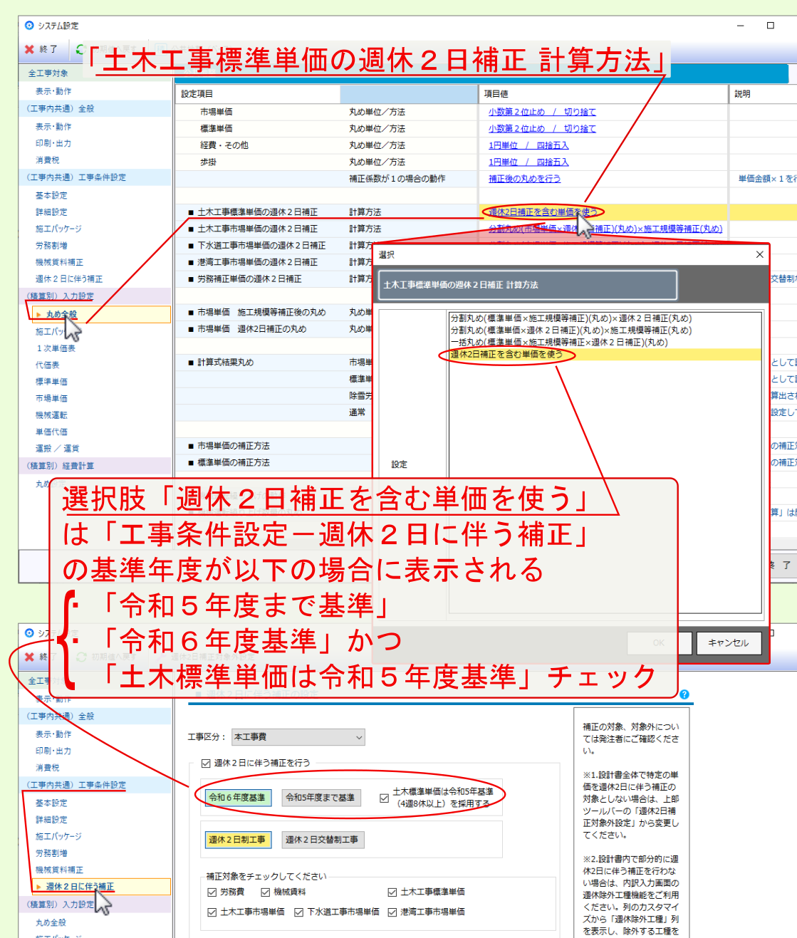797x938 pixels.
Task: Toggle the 労務費 checkbox
Action: click(x=212, y=892)
